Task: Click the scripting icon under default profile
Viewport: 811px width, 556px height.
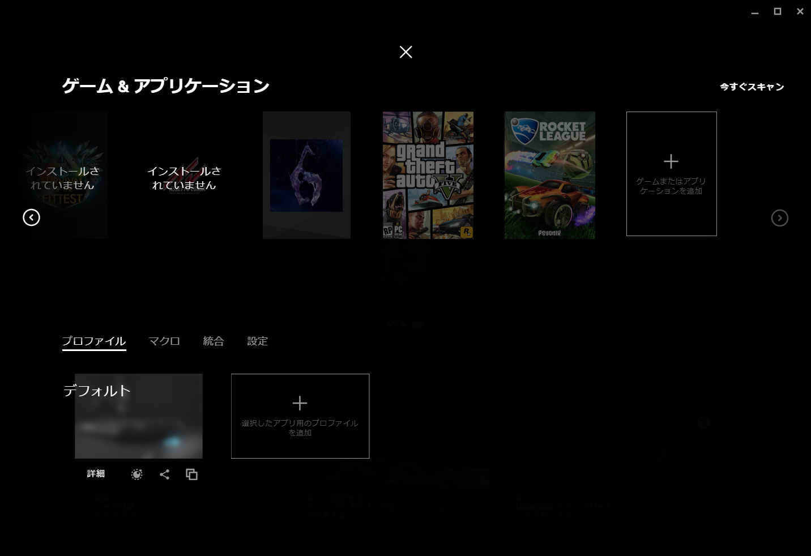Action: (136, 474)
